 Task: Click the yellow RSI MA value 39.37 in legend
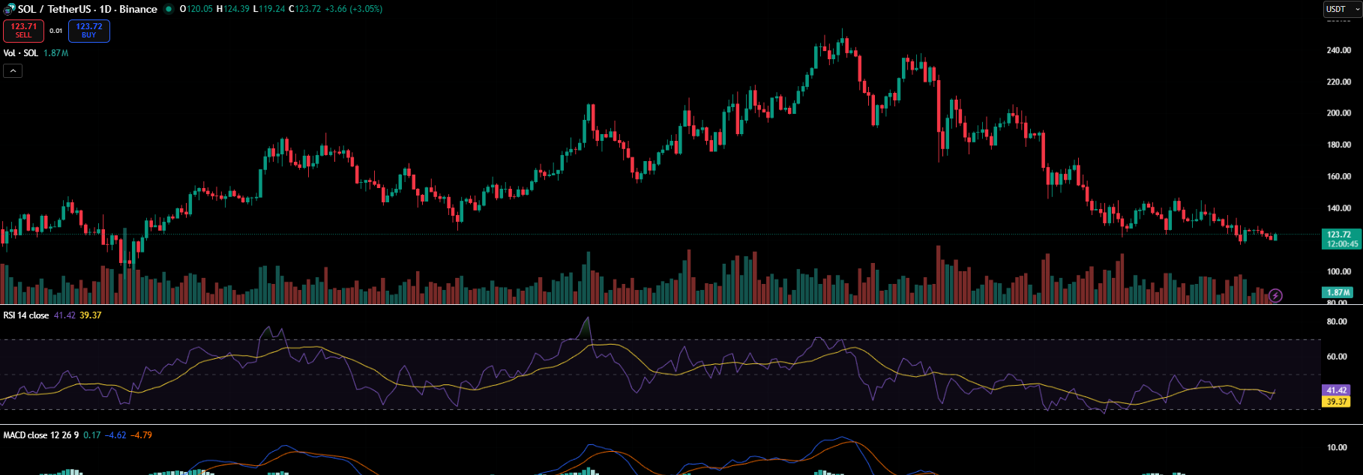pyautogui.click(x=91, y=315)
